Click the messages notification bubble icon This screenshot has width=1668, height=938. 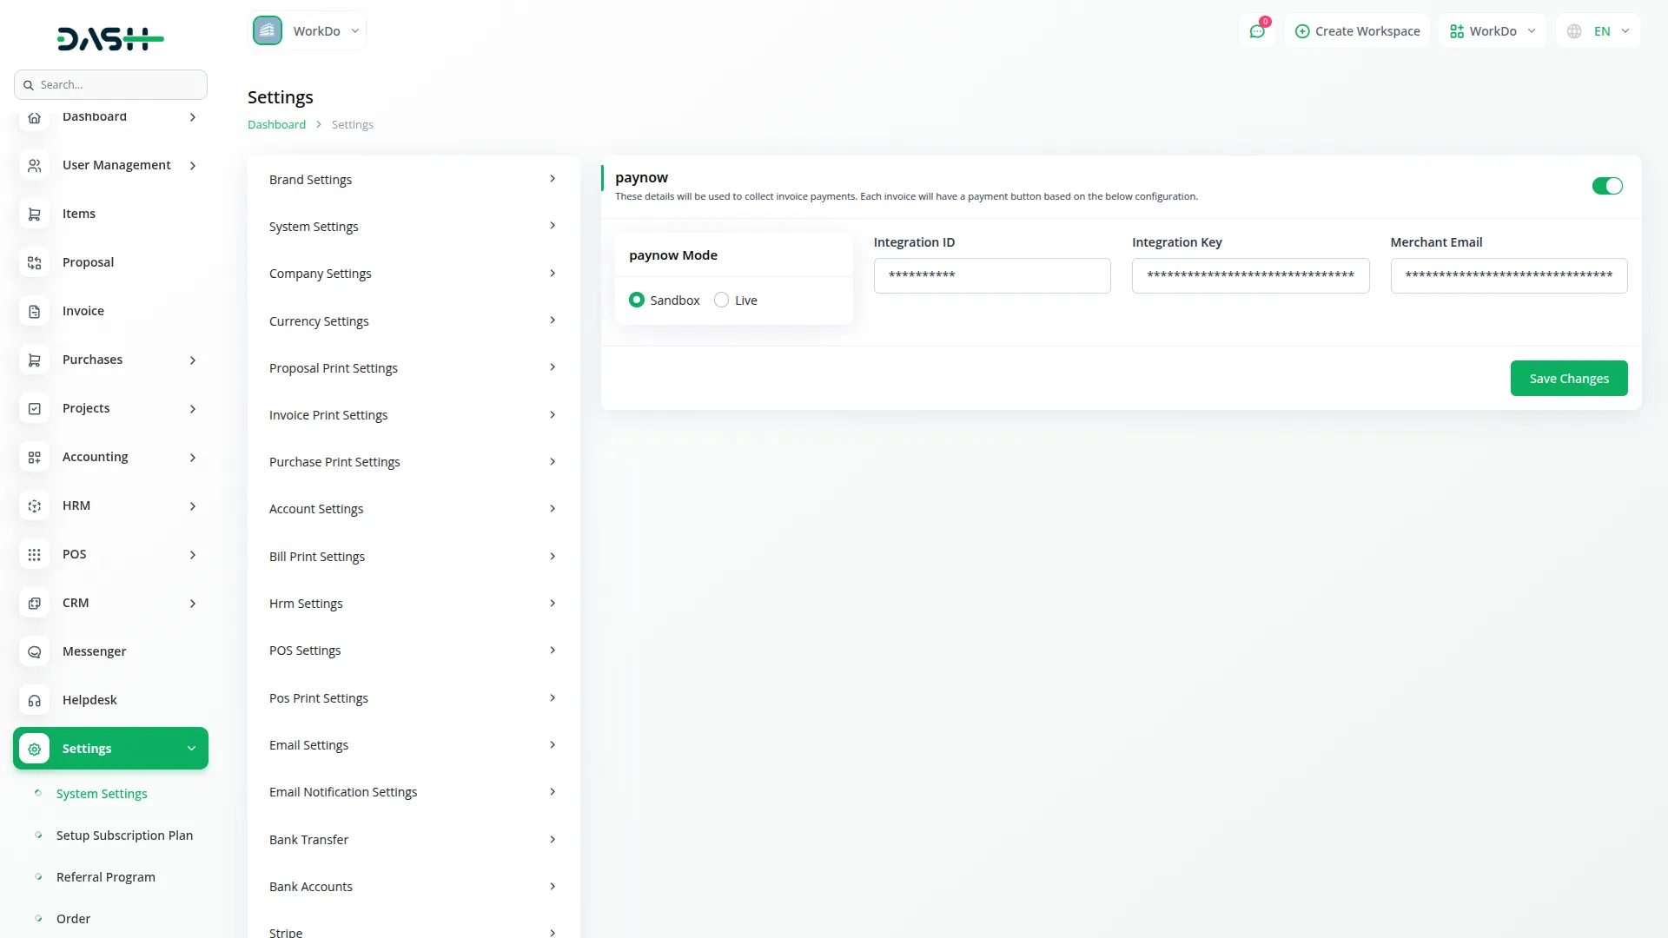click(1257, 30)
